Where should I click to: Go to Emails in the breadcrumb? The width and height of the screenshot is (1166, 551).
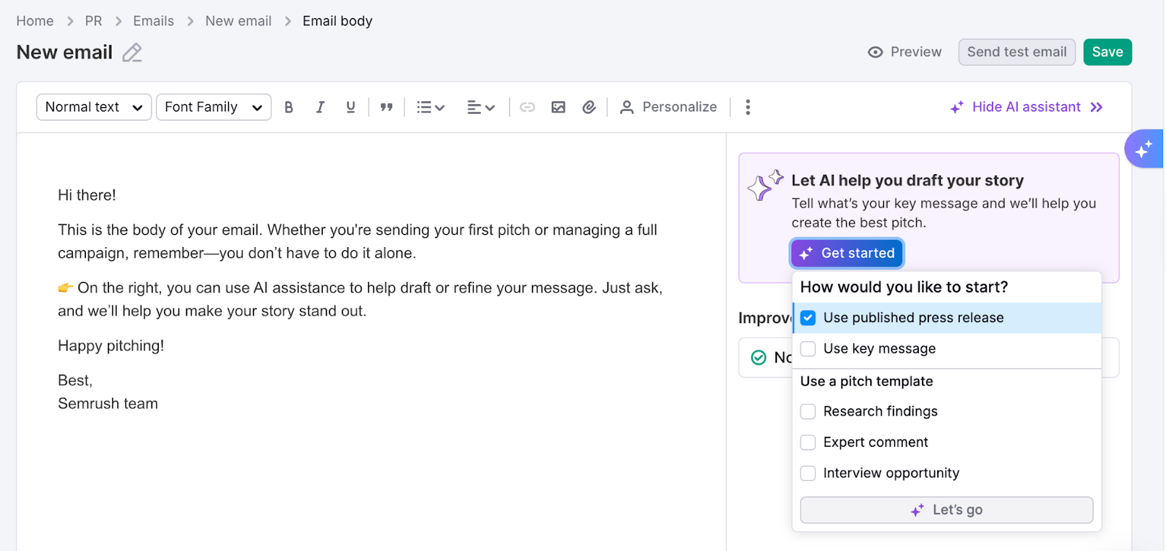[153, 21]
